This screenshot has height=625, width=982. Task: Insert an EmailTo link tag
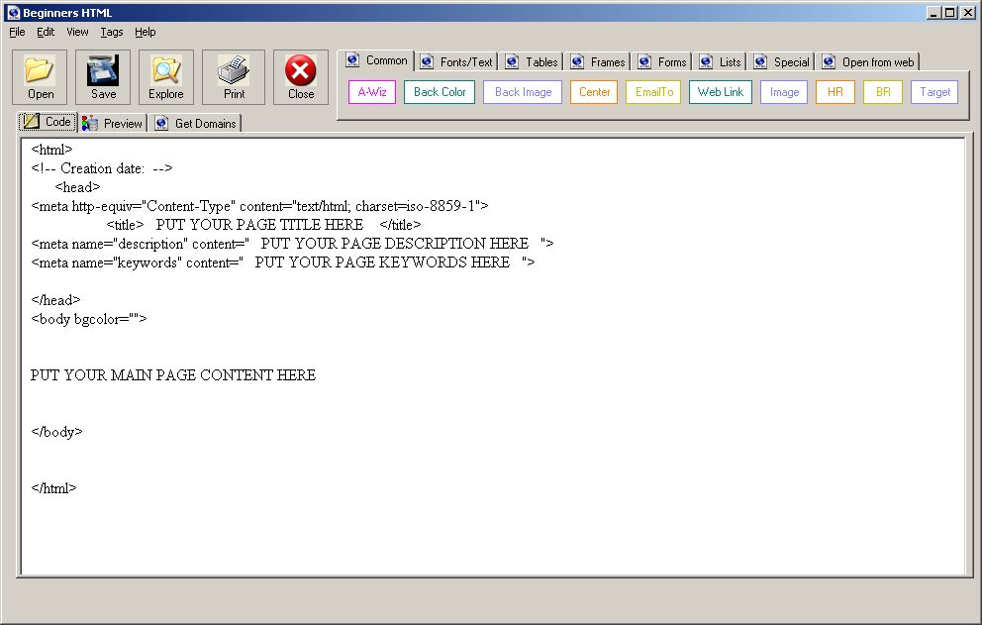coord(653,92)
